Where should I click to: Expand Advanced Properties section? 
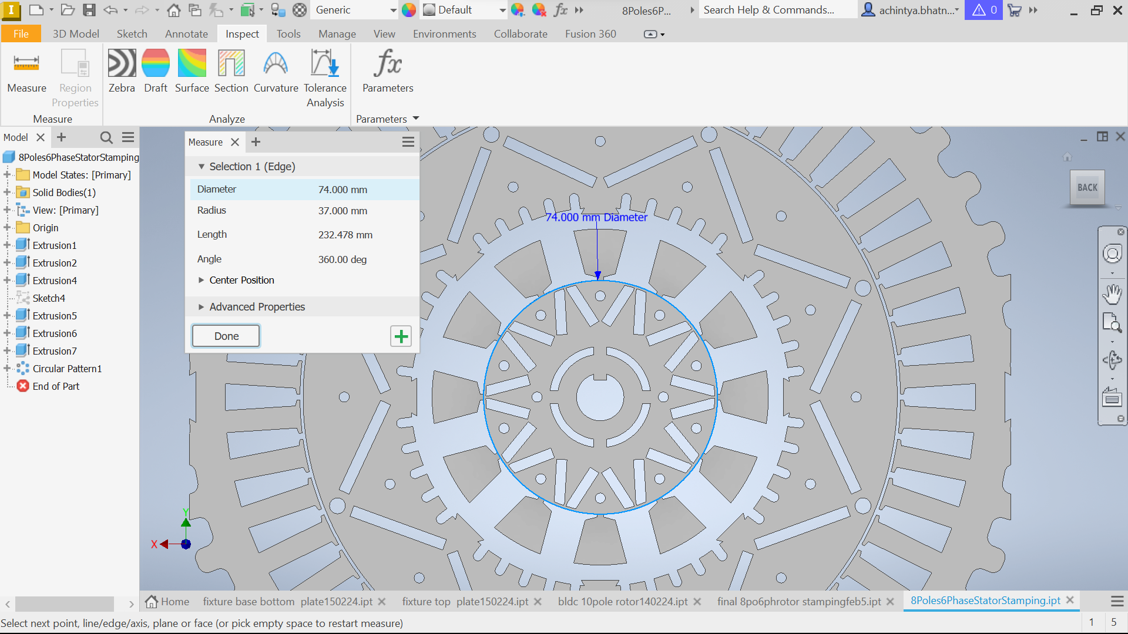(x=202, y=307)
